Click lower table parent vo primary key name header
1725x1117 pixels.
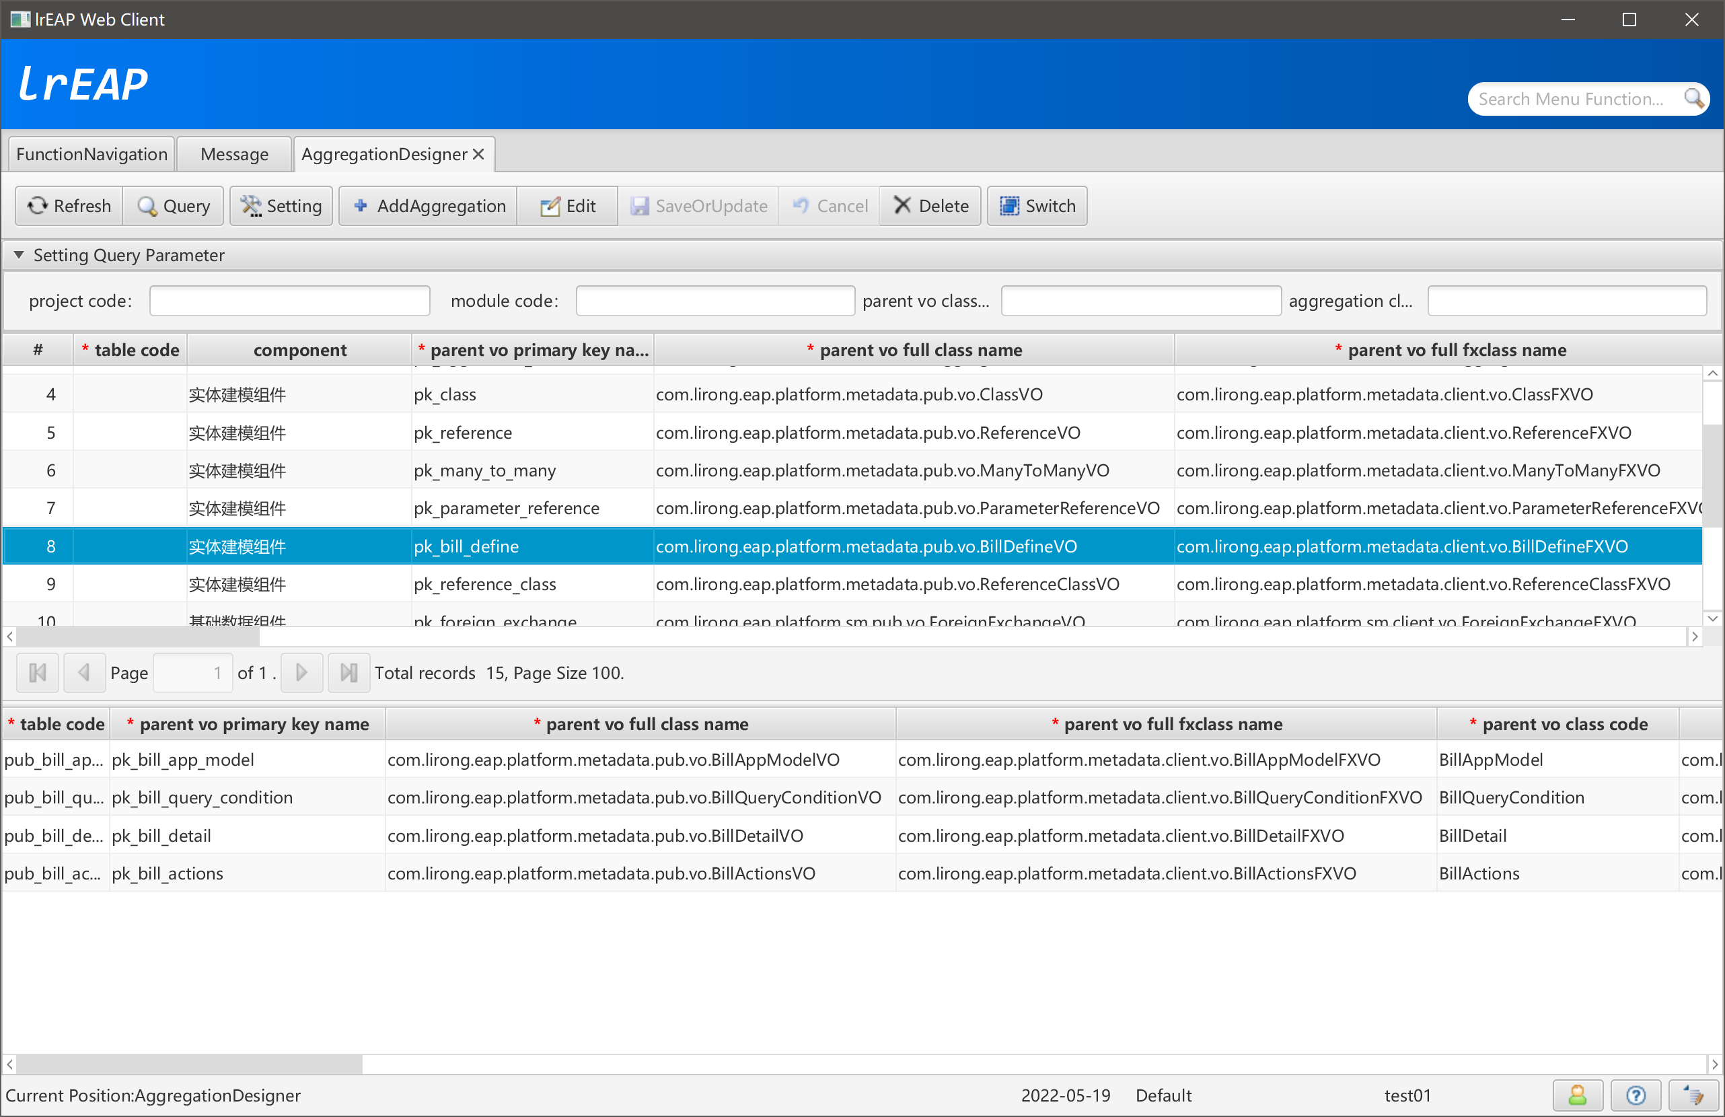(x=247, y=724)
